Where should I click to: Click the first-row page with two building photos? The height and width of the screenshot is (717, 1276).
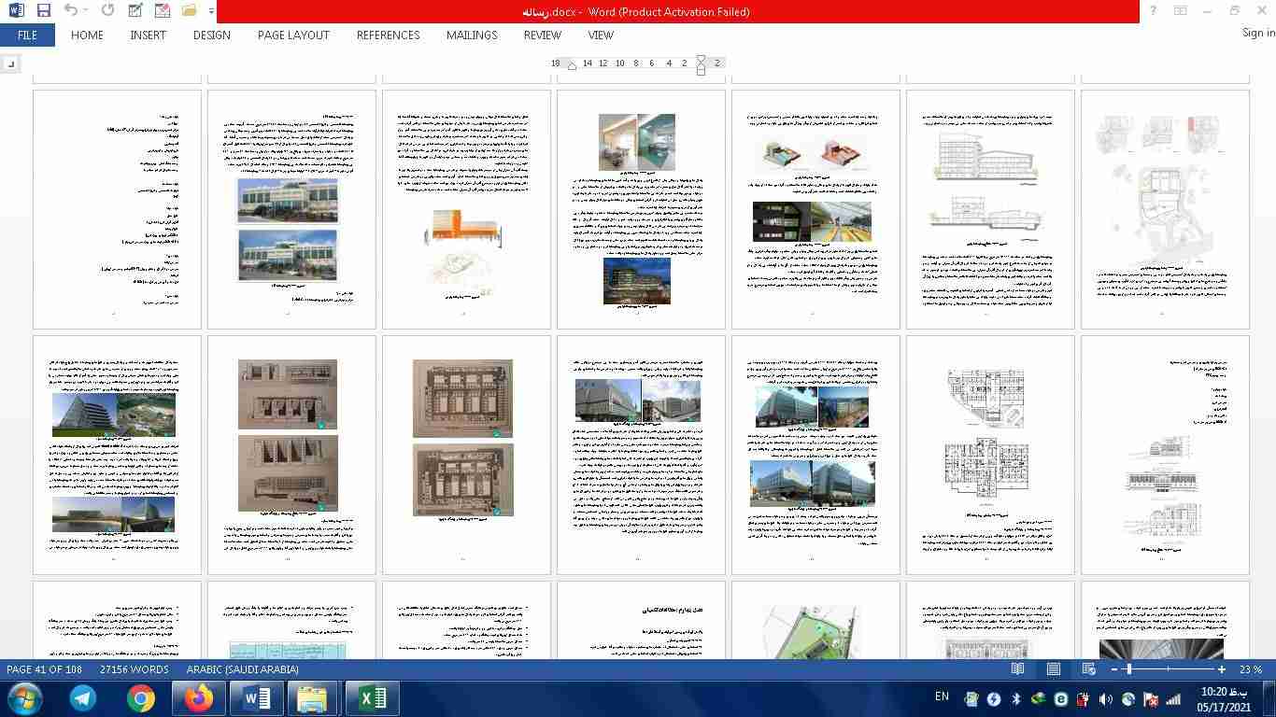[x=291, y=209]
